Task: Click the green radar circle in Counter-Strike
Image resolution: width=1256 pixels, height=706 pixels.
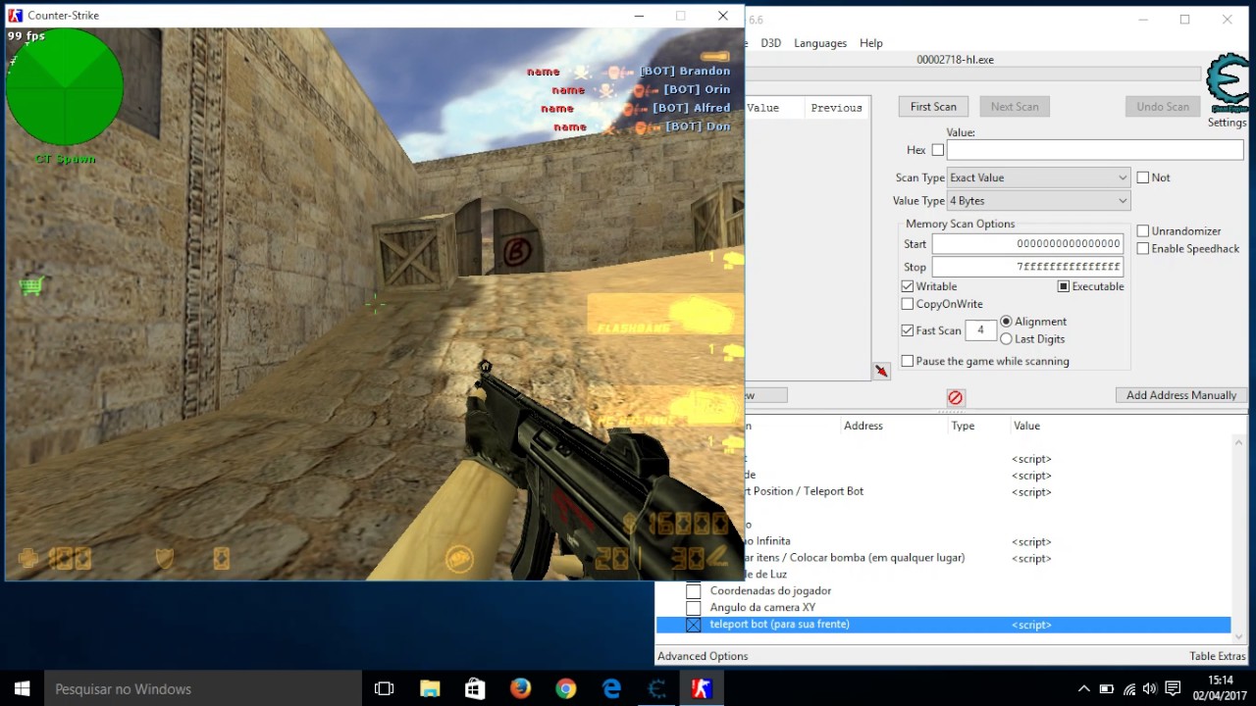Action: (x=65, y=86)
